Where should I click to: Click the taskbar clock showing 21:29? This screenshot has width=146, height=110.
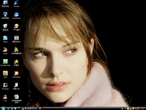tap(142, 109)
